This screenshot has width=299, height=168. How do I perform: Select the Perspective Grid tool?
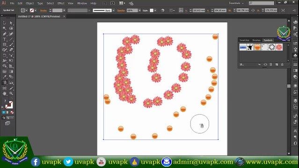click(x=11, y=66)
